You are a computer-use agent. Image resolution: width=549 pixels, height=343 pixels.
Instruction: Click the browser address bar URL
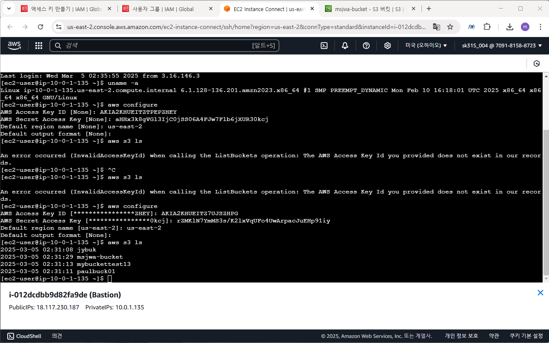(x=247, y=27)
